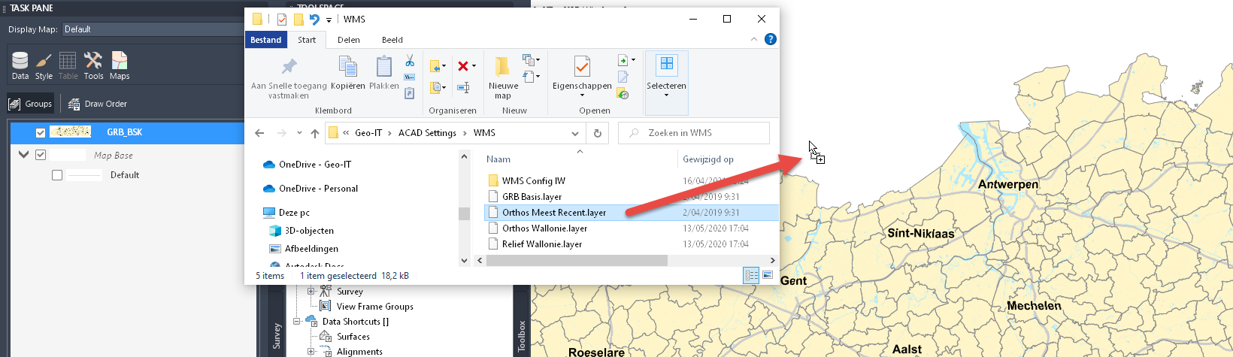Click the GRB_BSK layer color swatch
Screen dimensions: 1233x357
(x=70, y=132)
